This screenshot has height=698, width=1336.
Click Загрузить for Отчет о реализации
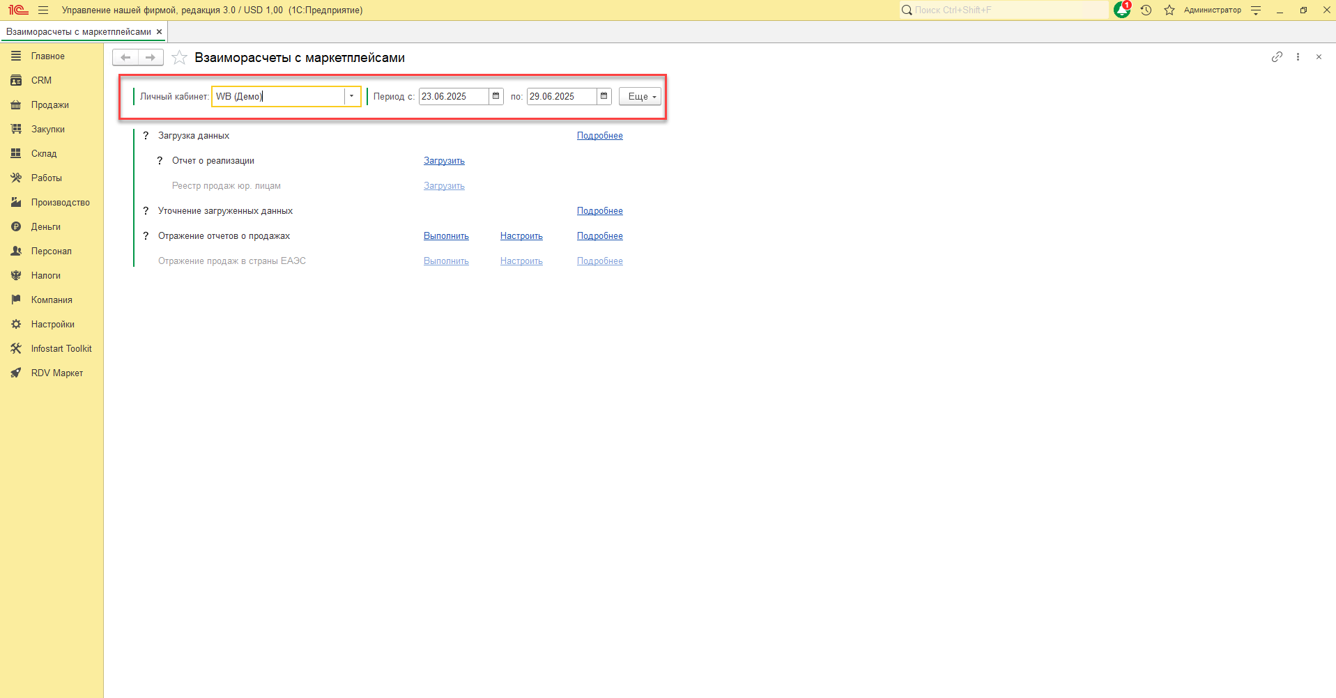pos(444,161)
